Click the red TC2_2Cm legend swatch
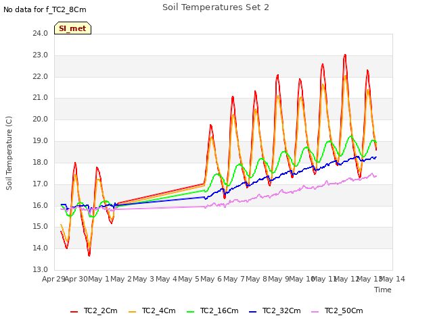The width and height of the screenshot is (433, 324). 74,312
